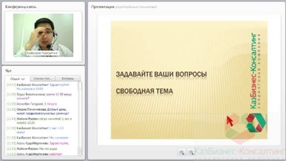286x161 pixels.
Task: Switch to the Общий чат tab
Action: pos(17,79)
